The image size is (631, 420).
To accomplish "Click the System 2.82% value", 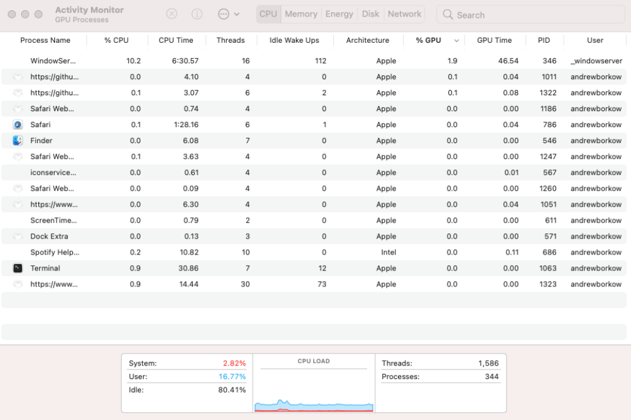I will pos(234,363).
